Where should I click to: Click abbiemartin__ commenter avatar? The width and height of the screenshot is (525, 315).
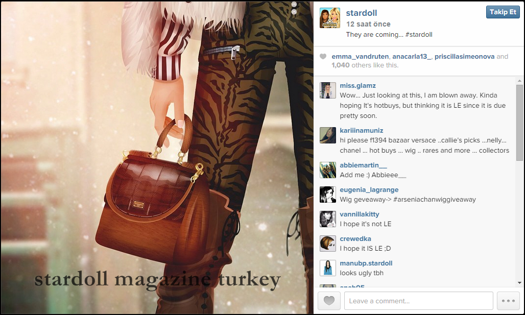click(x=328, y=170)
